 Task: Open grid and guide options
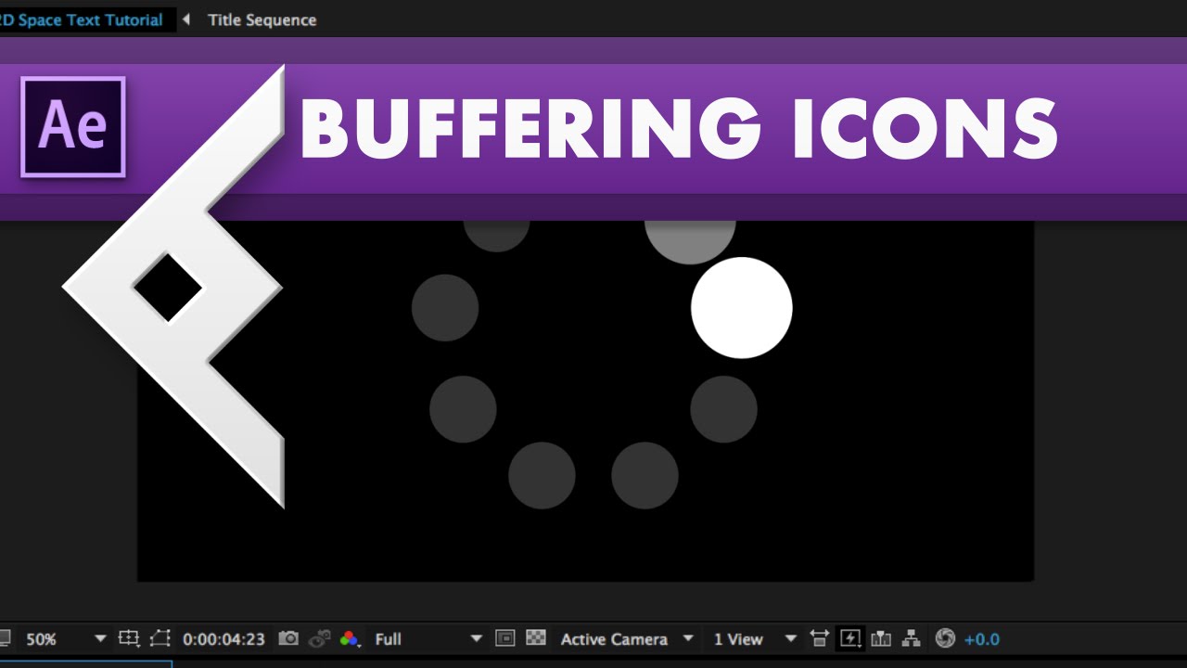coord(130,638)
